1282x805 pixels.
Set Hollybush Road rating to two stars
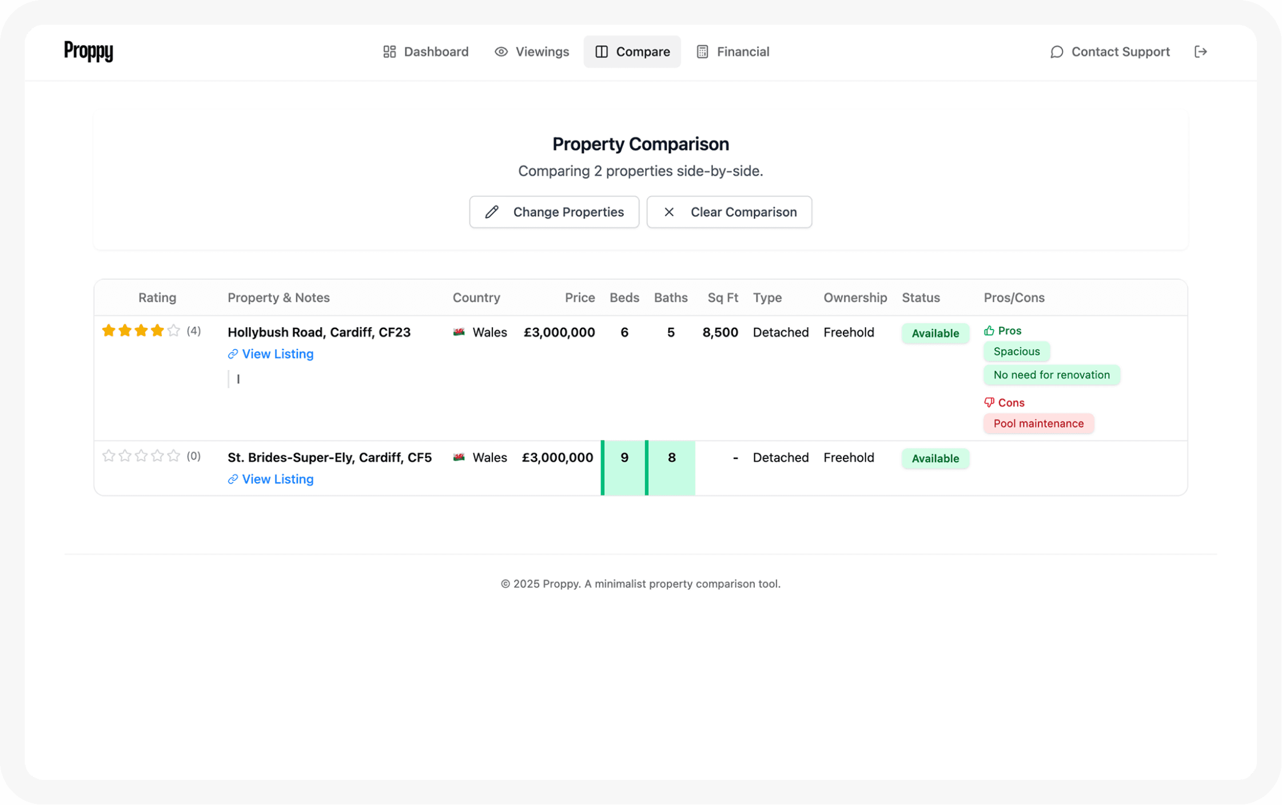125,331
